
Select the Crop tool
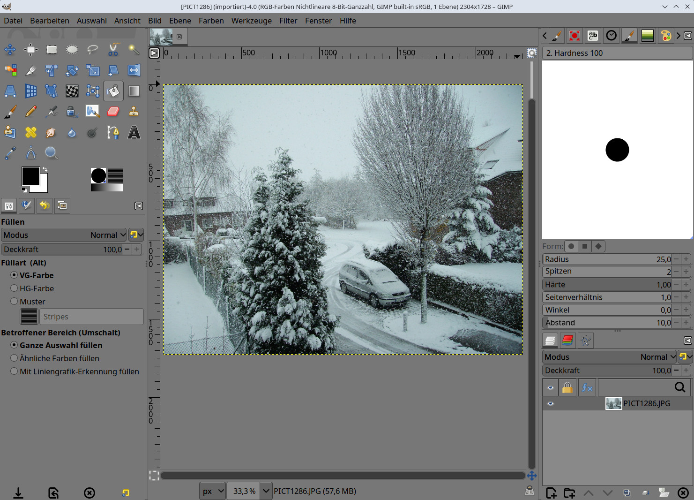click(x=31, y=70)
